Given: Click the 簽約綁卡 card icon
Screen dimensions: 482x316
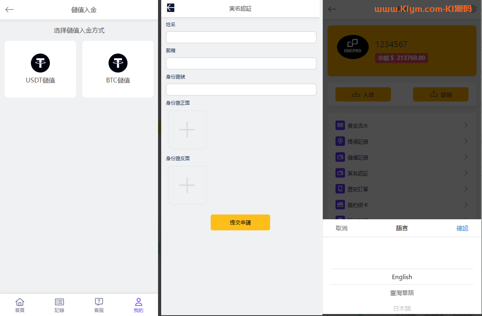Looking at the screenshot, I should click(340, 205).
